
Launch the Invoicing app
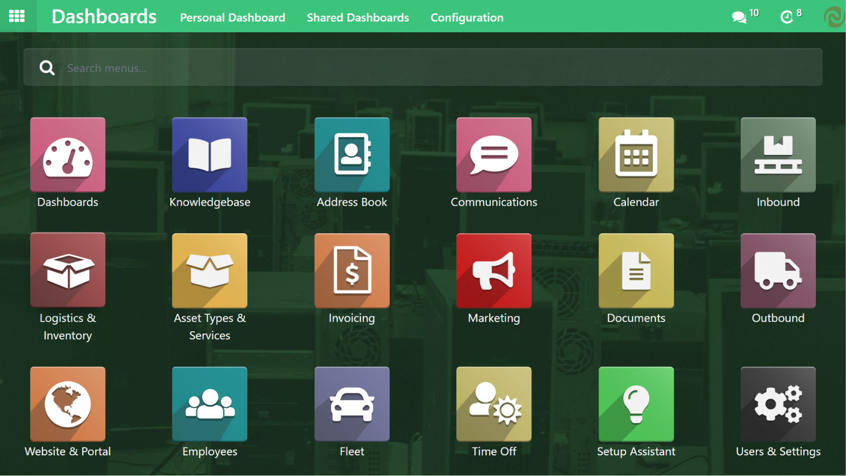coord(352,270)
